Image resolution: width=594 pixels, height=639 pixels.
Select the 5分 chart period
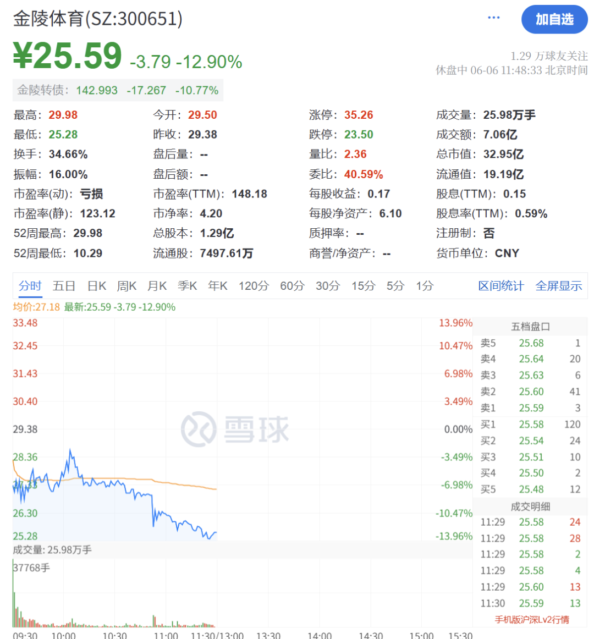pos(394,285)
